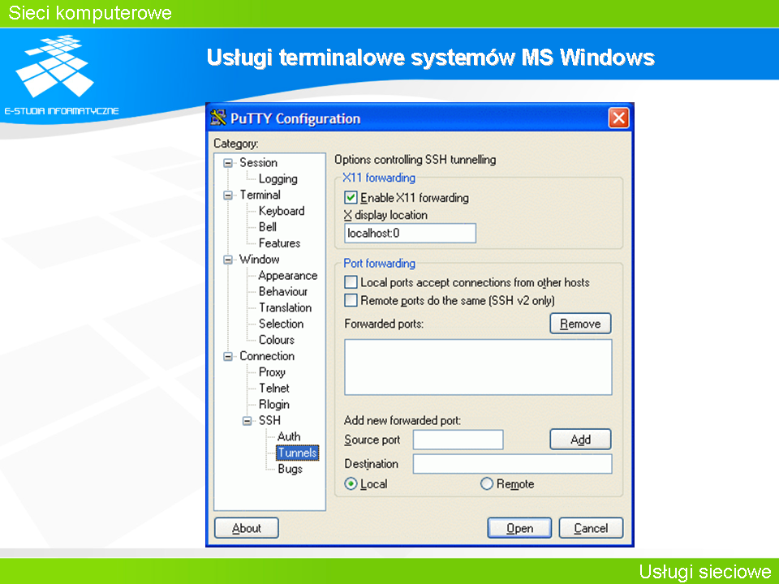Click the 'Usługi sieciowe' footer text
The image size is (779, 584).
click(705, 572)
